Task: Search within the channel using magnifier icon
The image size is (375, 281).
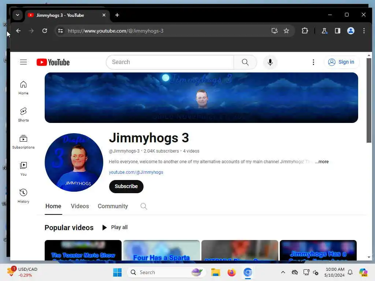Action: point(144,206)
